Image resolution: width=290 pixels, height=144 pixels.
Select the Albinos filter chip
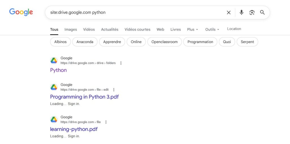click(61, 42)
